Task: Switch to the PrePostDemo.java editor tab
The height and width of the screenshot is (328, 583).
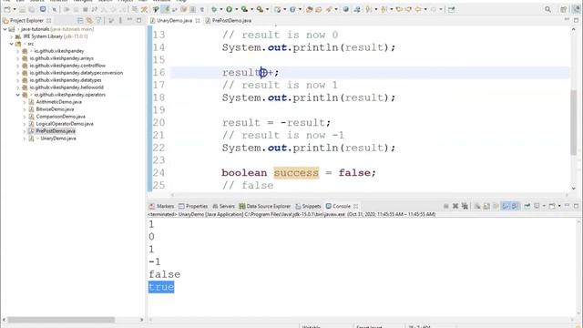Action: [229, 20]
